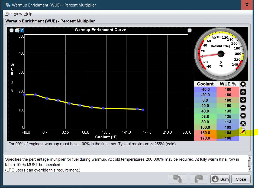The height and width of the screenshot is (188, 258).
Task: Click description scrollbar up arrow
Action: pos(250,158)
